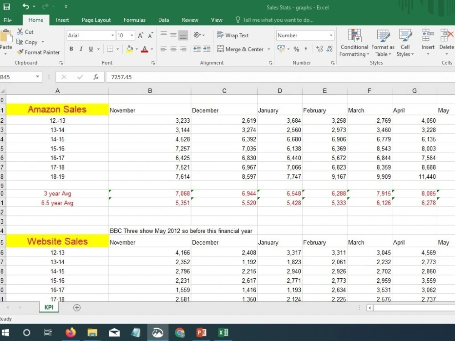Open the Number format dropdown
Image resolution: width=455 pixels, height=341 pixels.
pyautogui.click(x=331, y=35)
